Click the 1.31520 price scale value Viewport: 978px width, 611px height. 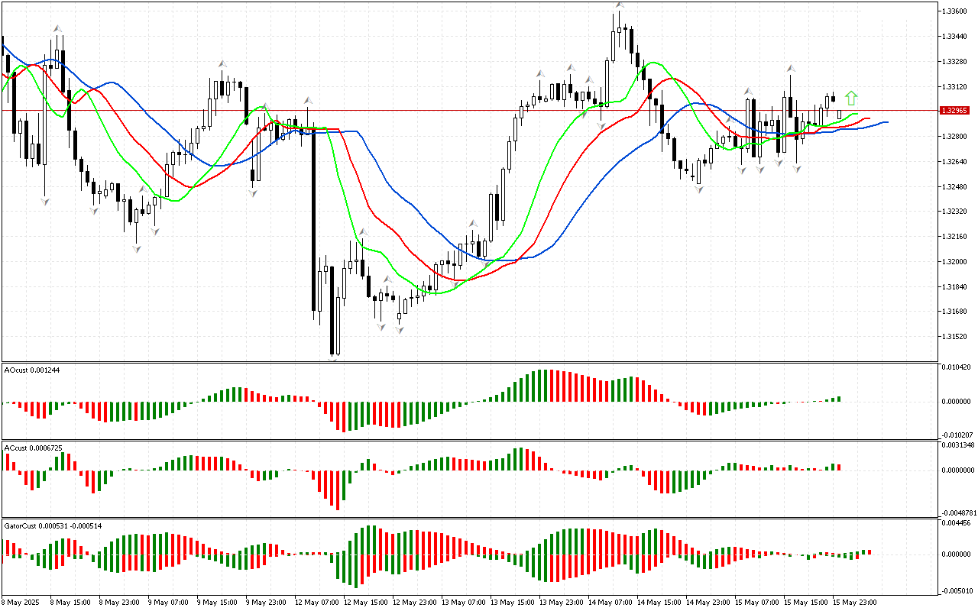955,336
